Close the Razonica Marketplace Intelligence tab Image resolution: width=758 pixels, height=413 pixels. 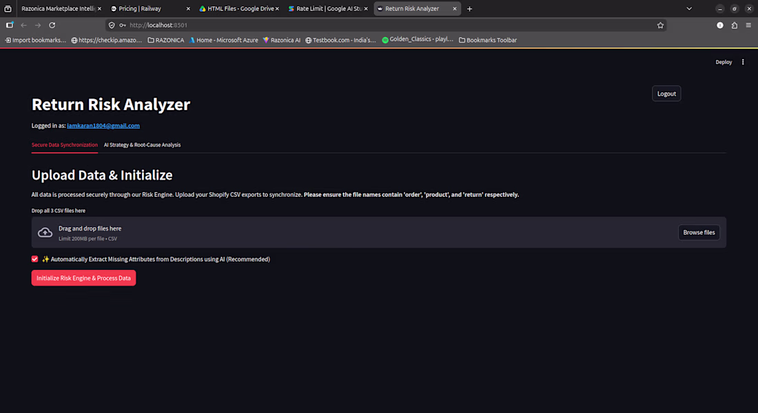point(100,9)
